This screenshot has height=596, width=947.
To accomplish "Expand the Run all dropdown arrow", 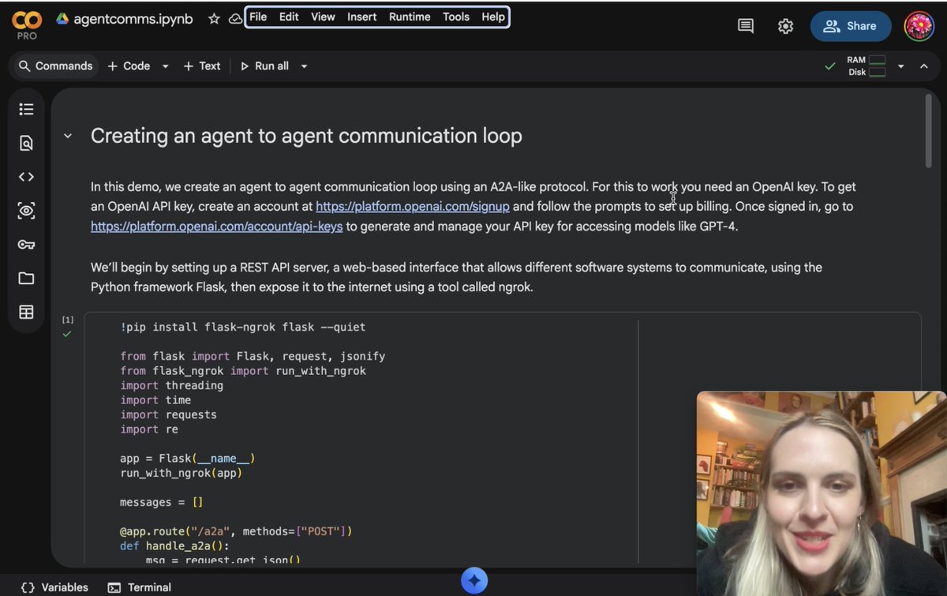I will [x=304, y=66].
